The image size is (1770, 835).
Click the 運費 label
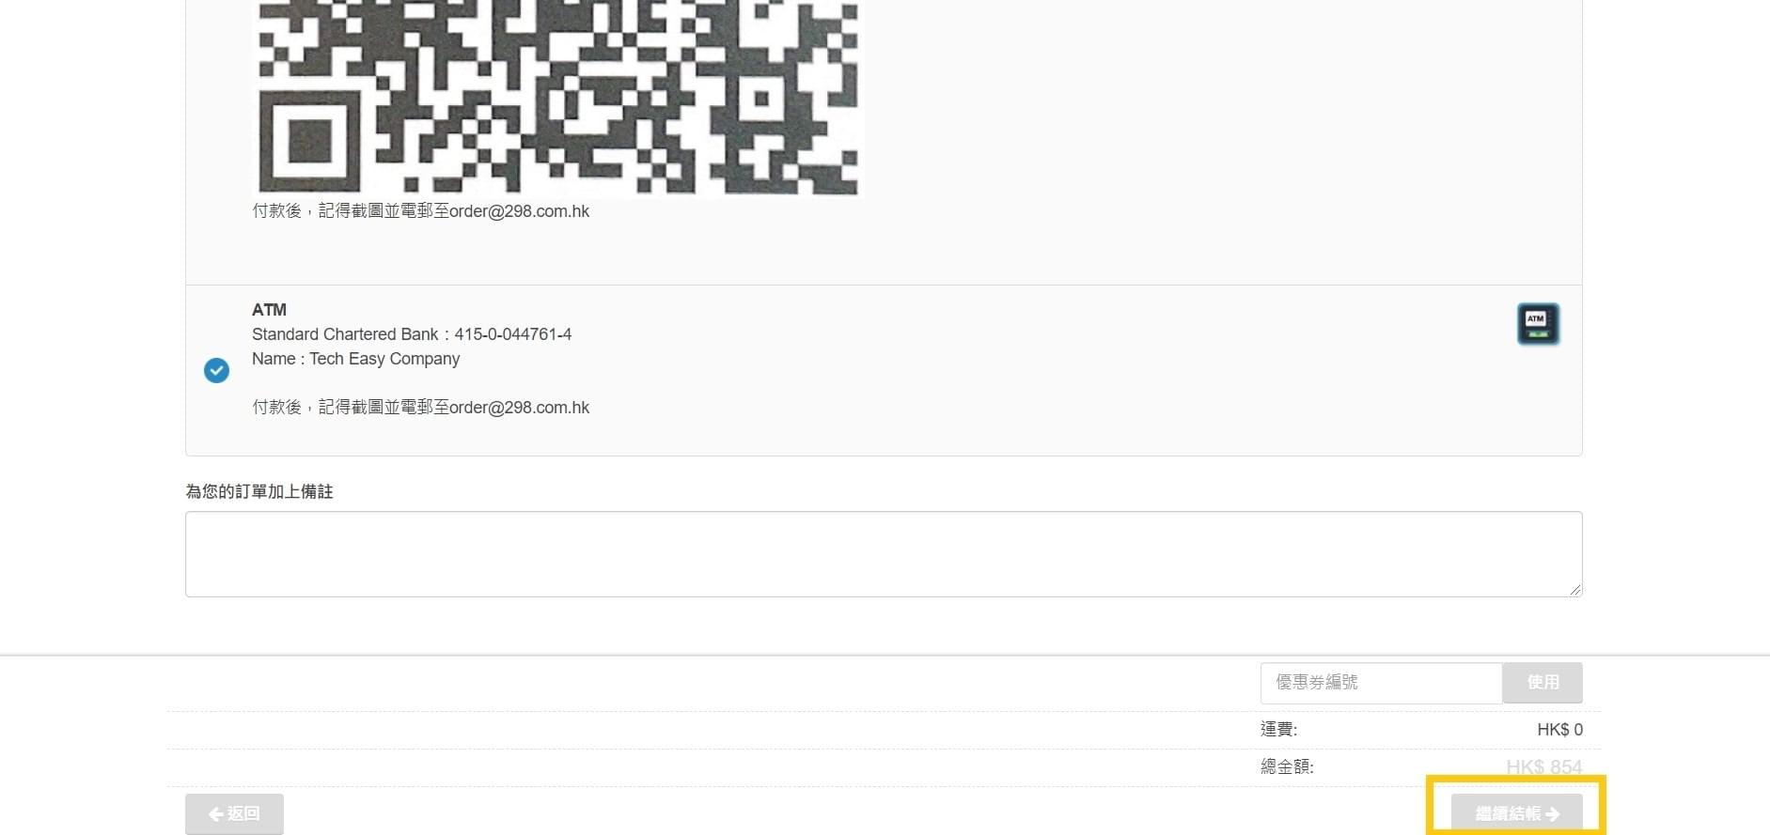pos(1278,730)
